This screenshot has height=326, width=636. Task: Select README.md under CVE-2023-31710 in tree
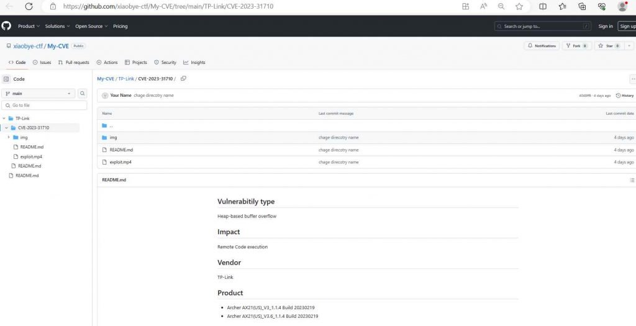32,147
